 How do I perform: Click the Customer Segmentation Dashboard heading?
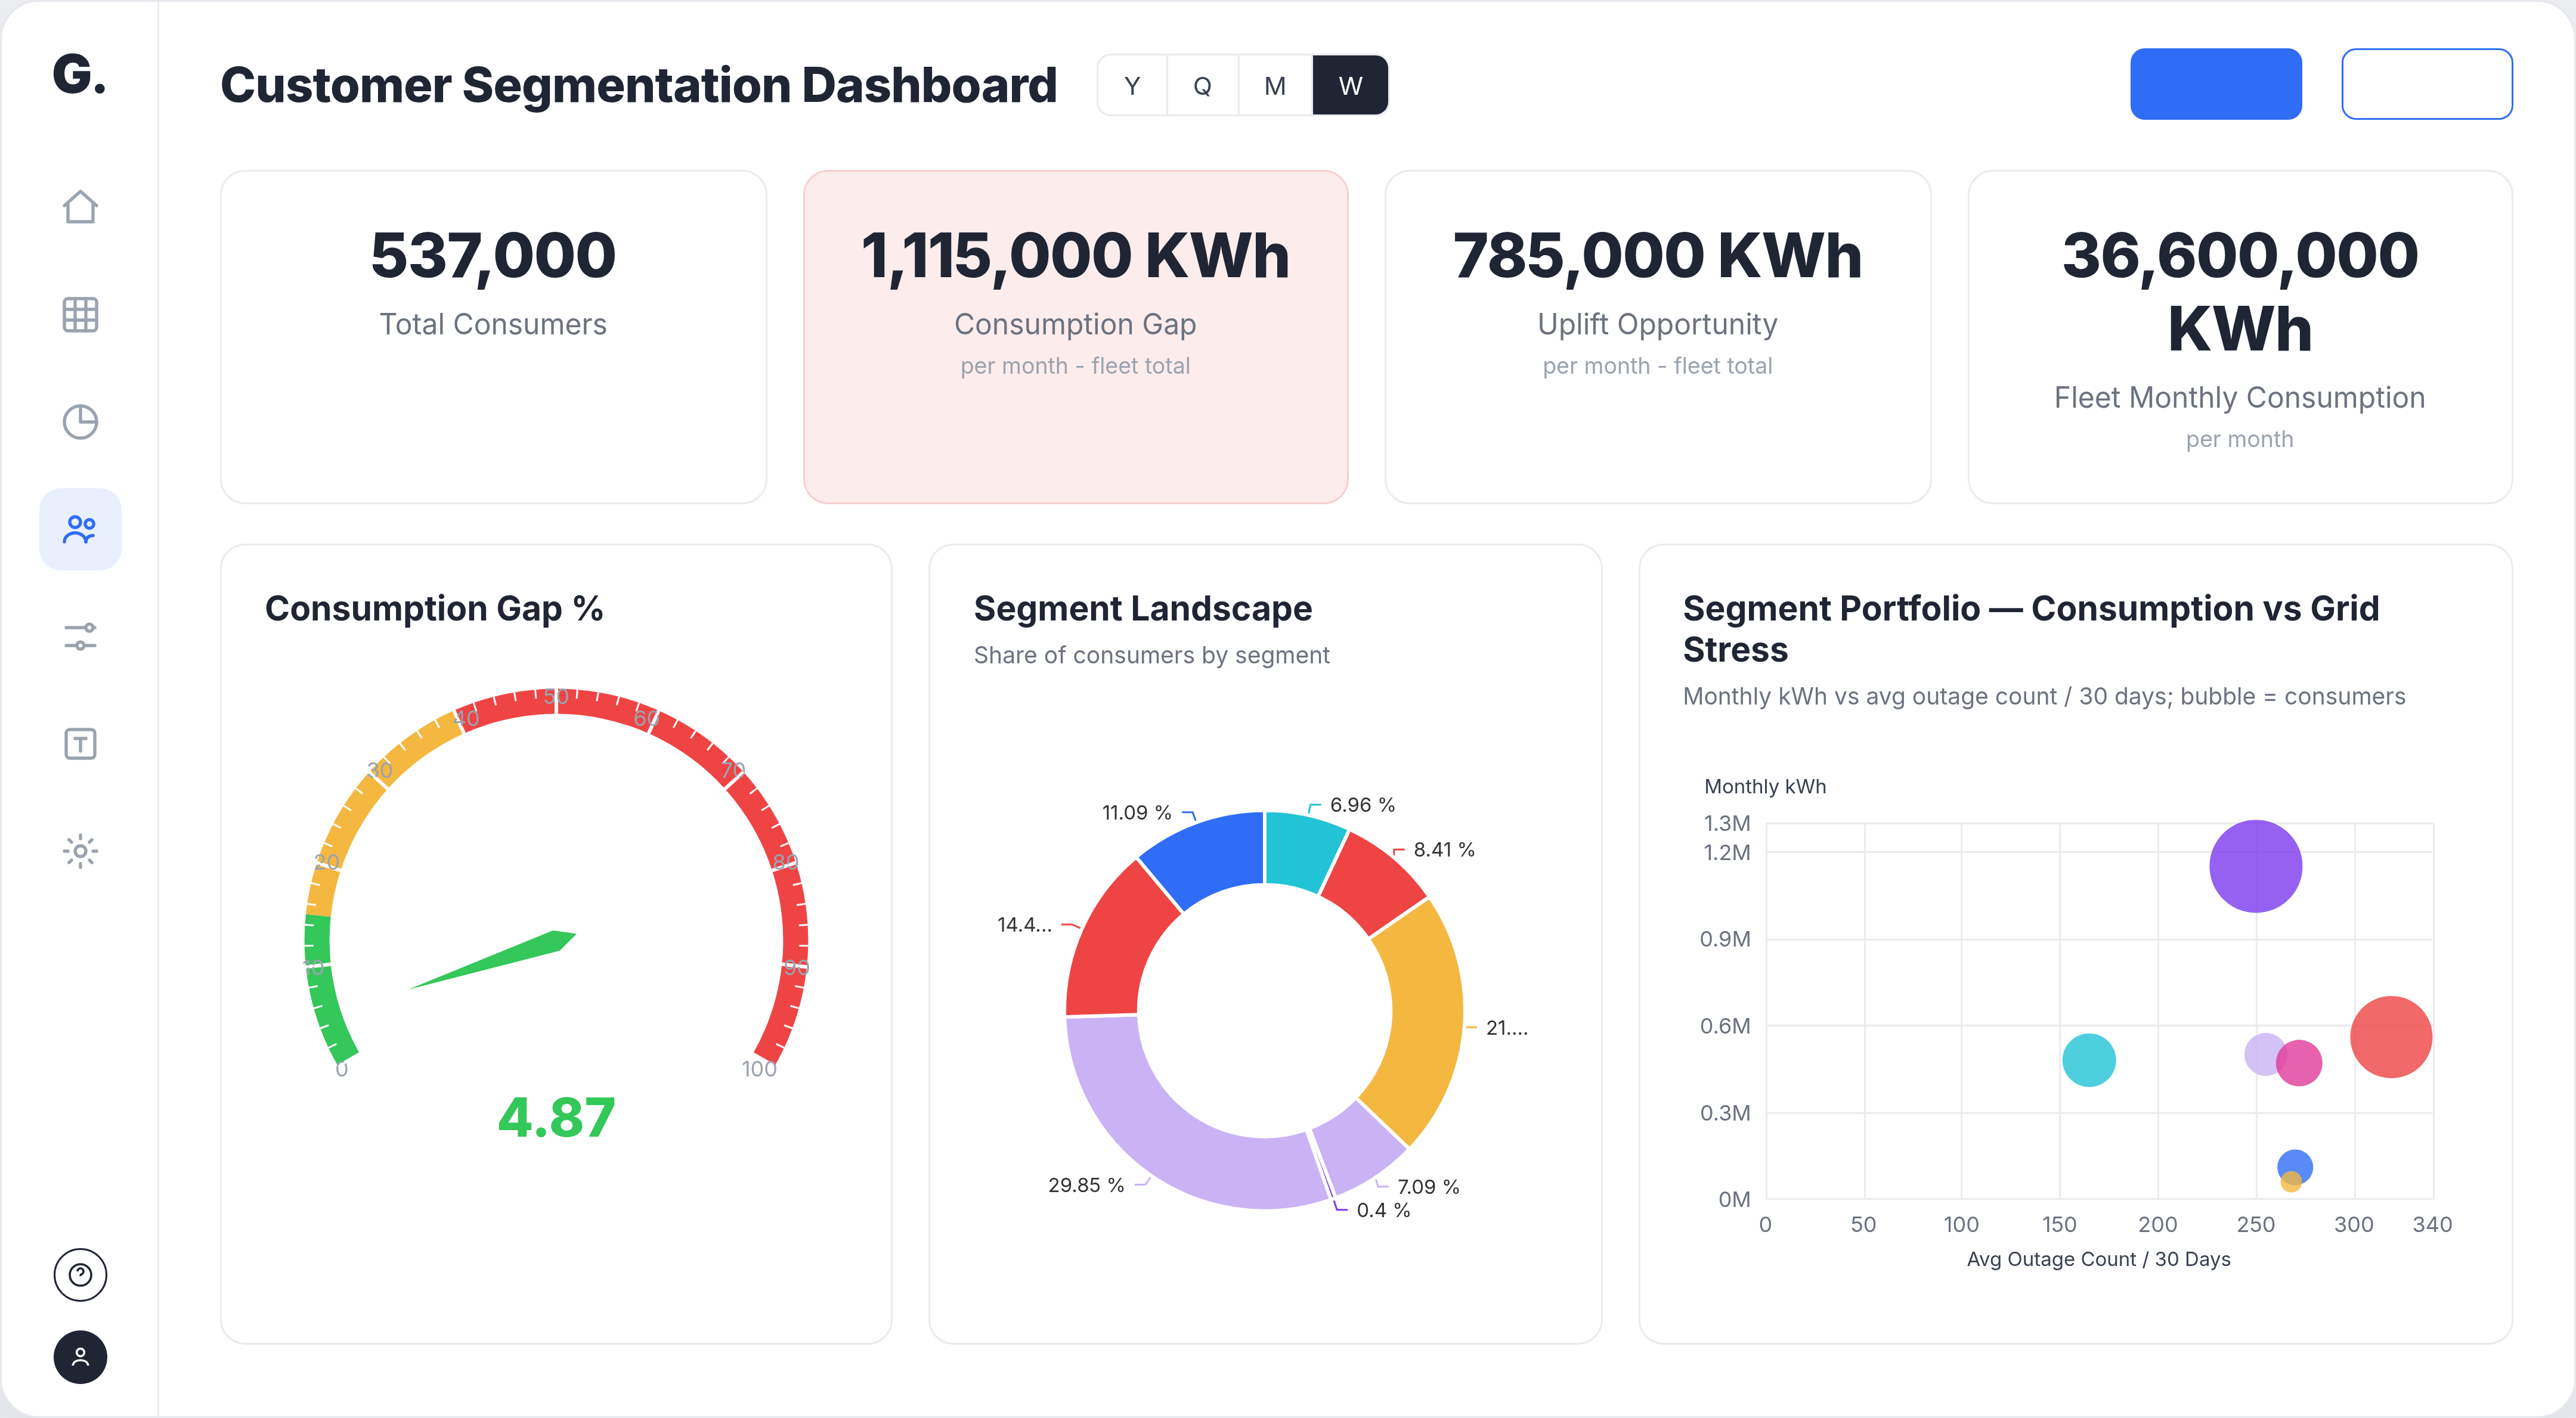tap(639, 85)
